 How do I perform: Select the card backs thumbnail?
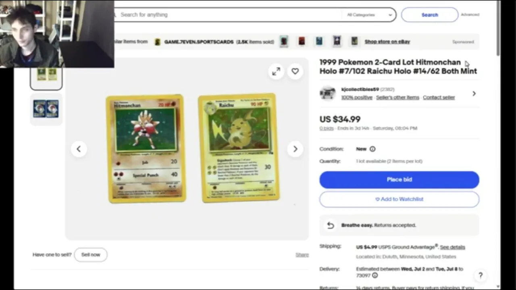click(x=46, y=109)
